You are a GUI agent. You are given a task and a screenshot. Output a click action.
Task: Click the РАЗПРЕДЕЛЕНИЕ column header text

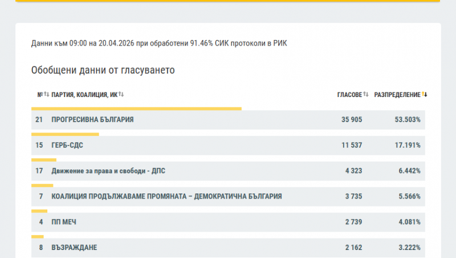(397, 94)
